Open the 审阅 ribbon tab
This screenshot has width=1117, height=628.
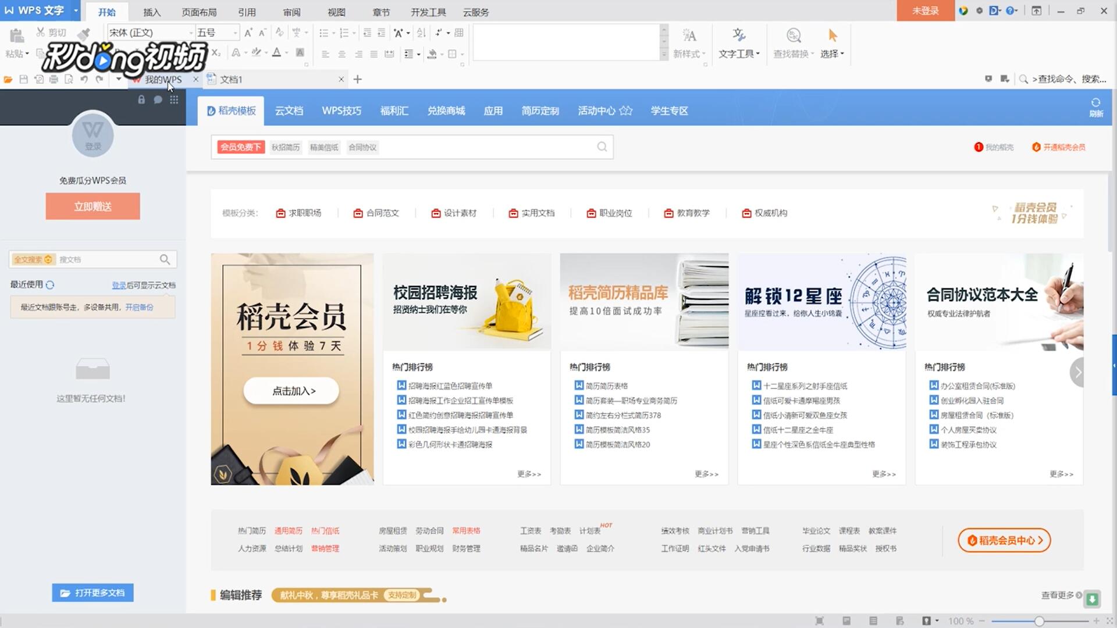pyautogui.click(x=291, y=12)
